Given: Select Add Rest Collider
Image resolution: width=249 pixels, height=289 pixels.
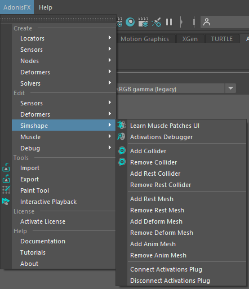Looking at the screenshot, I should tap(186, 174).
